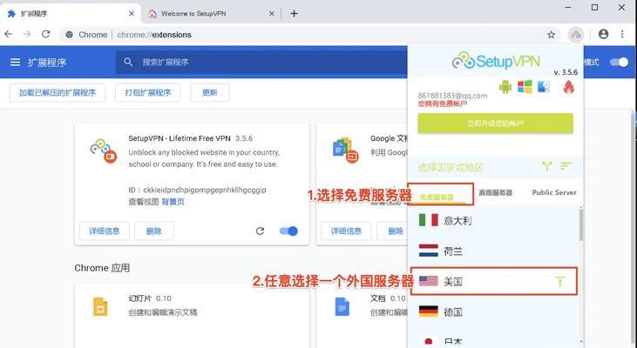
Task: Click 删除 on the Google 文档 extension card
Action: 392,231
